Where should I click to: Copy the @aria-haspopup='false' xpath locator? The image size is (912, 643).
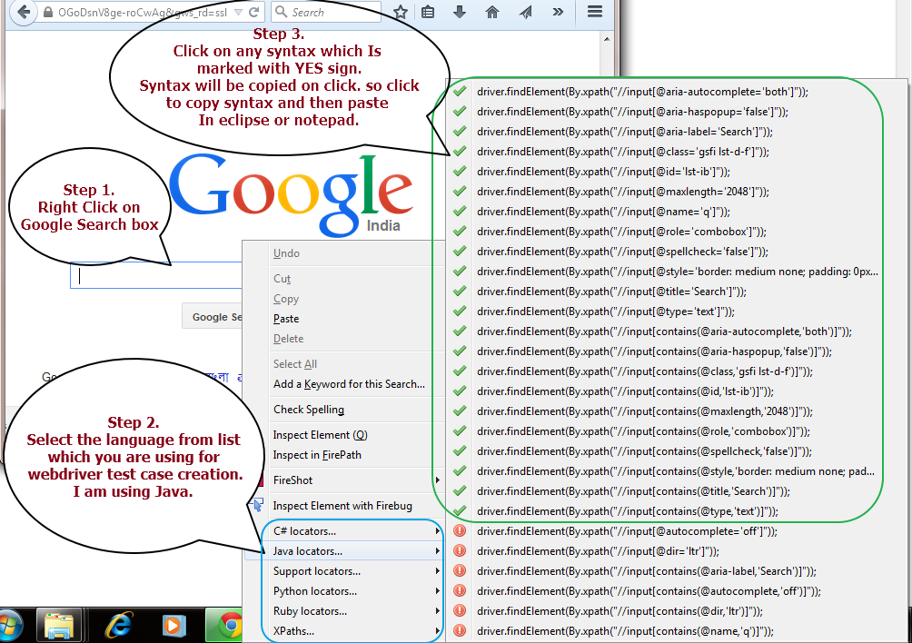click(x=633, y=112)
